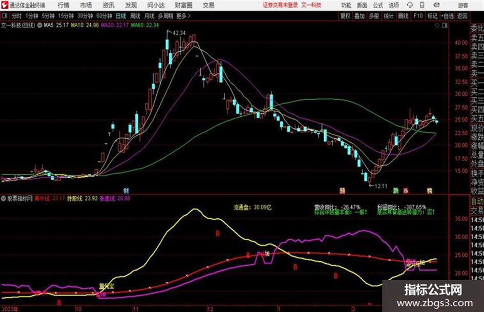484x312 pixels.
Task: Click the 叠加 overlay button
Action: pos(360,16)
